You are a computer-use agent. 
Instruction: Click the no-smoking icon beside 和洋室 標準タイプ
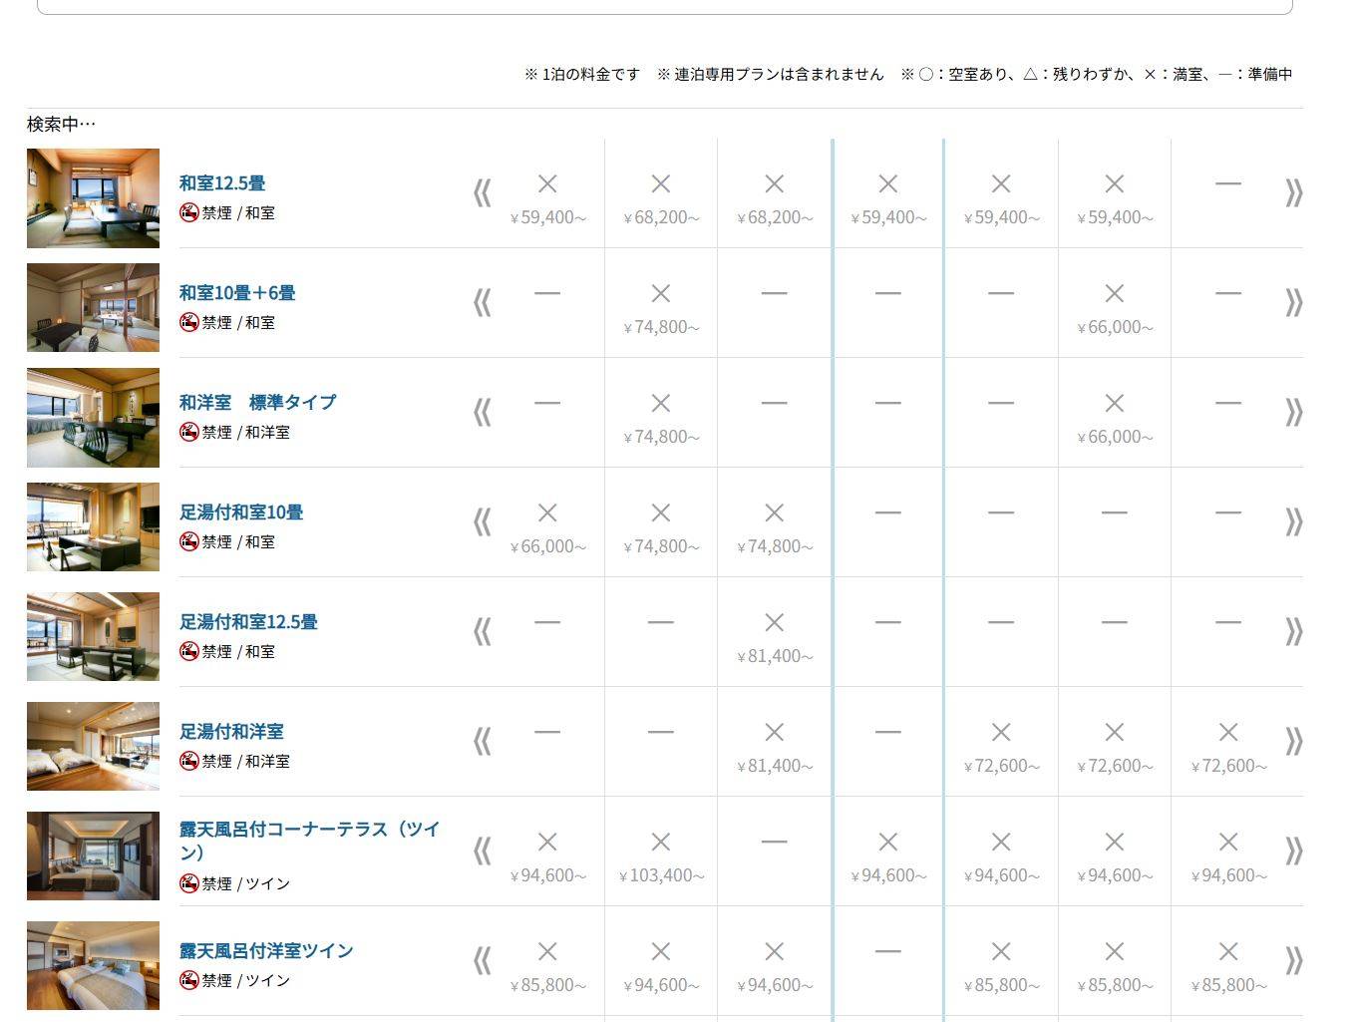point(189,432)
